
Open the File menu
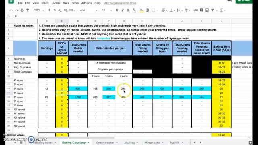pyautogui.click(x=20, y=3)
